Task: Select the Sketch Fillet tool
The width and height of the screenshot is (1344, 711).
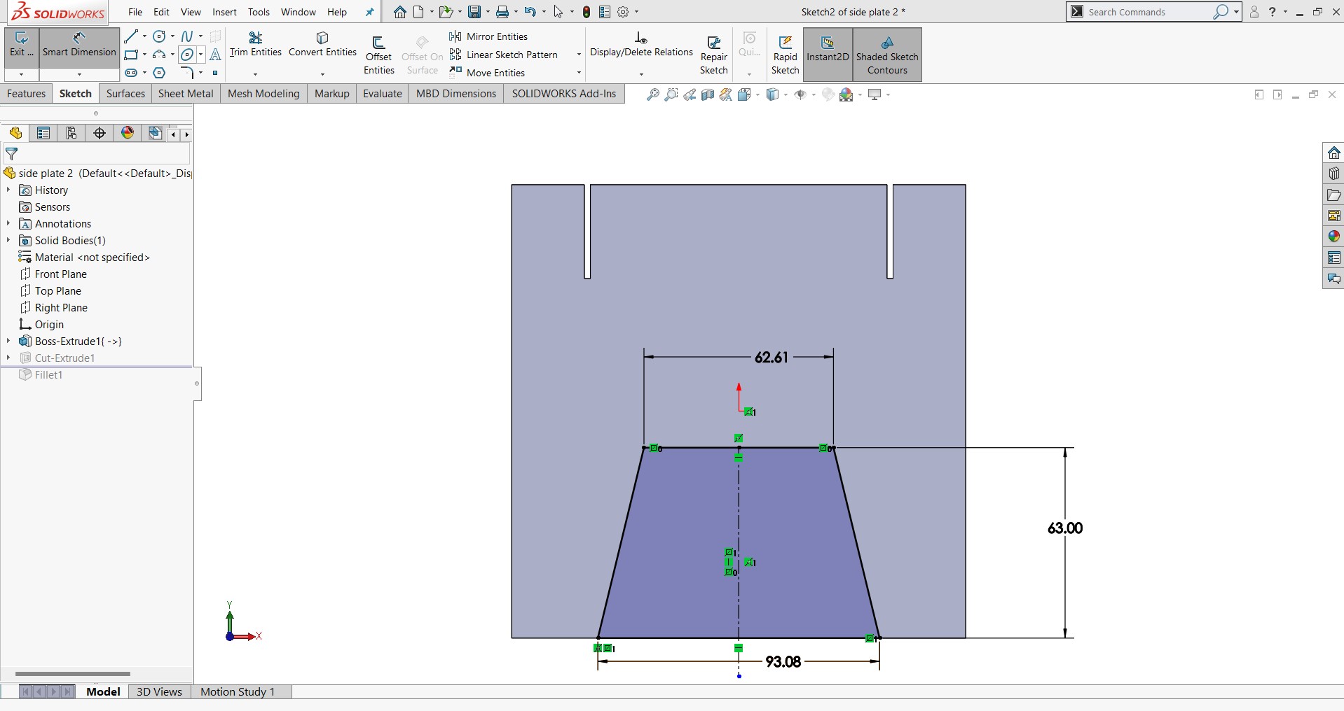Action: 187,73
